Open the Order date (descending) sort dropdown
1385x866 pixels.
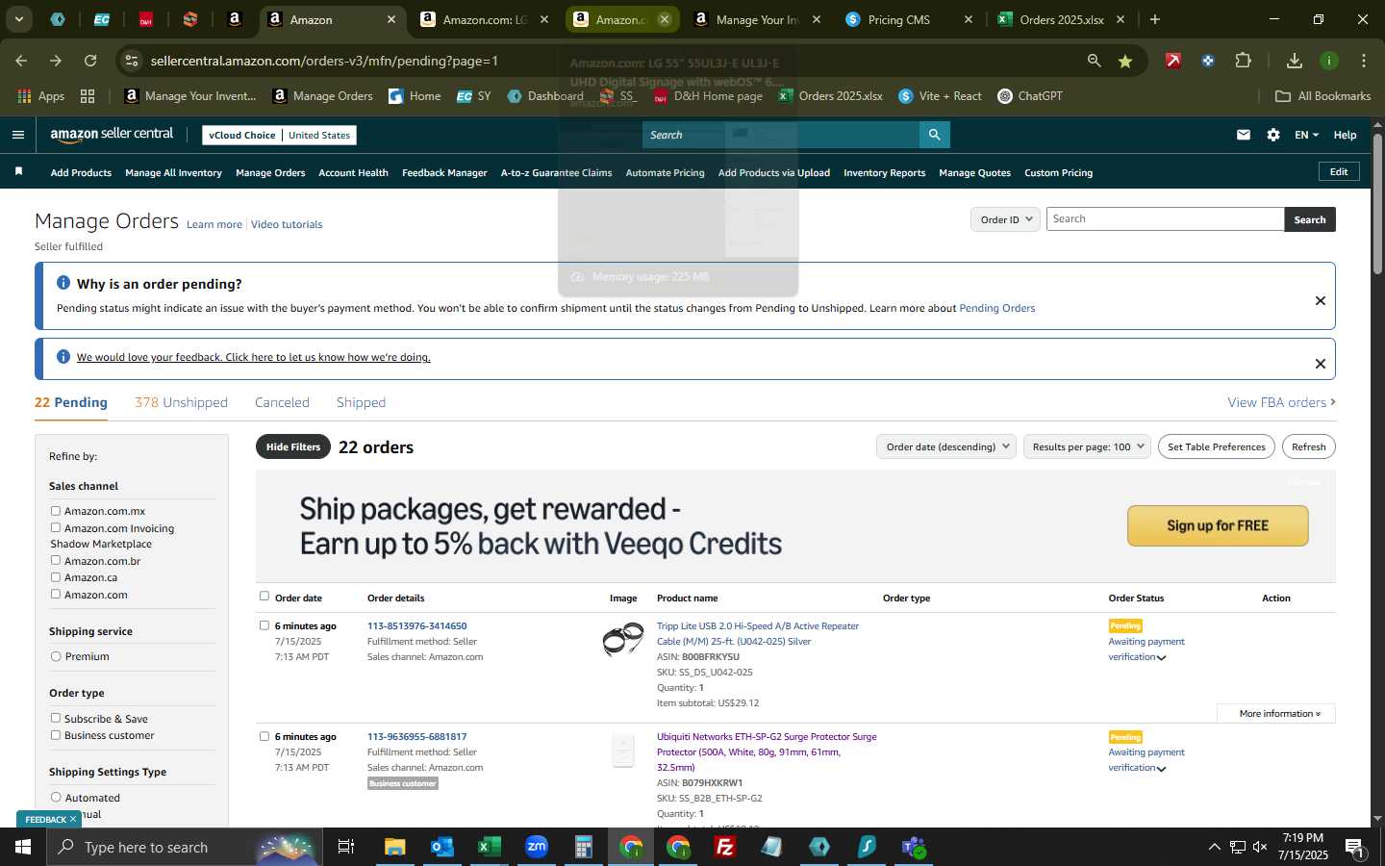coord(946,446)
